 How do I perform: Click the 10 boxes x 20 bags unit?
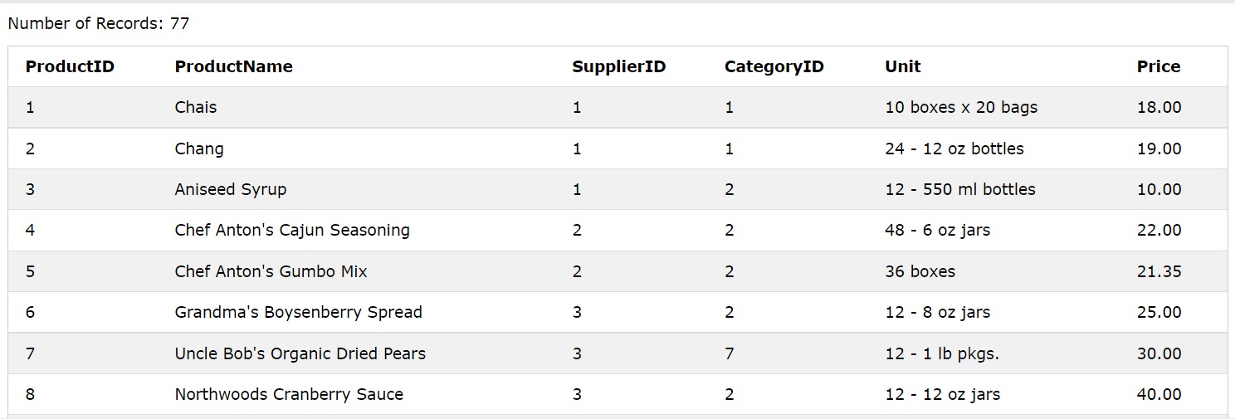click(961, 107)
